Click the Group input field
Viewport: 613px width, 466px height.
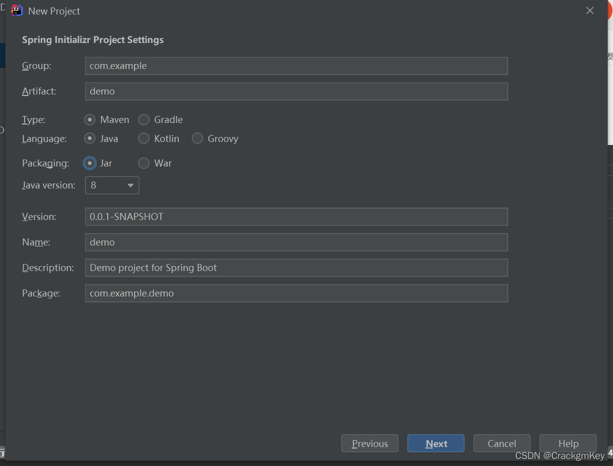pos(296,66)
